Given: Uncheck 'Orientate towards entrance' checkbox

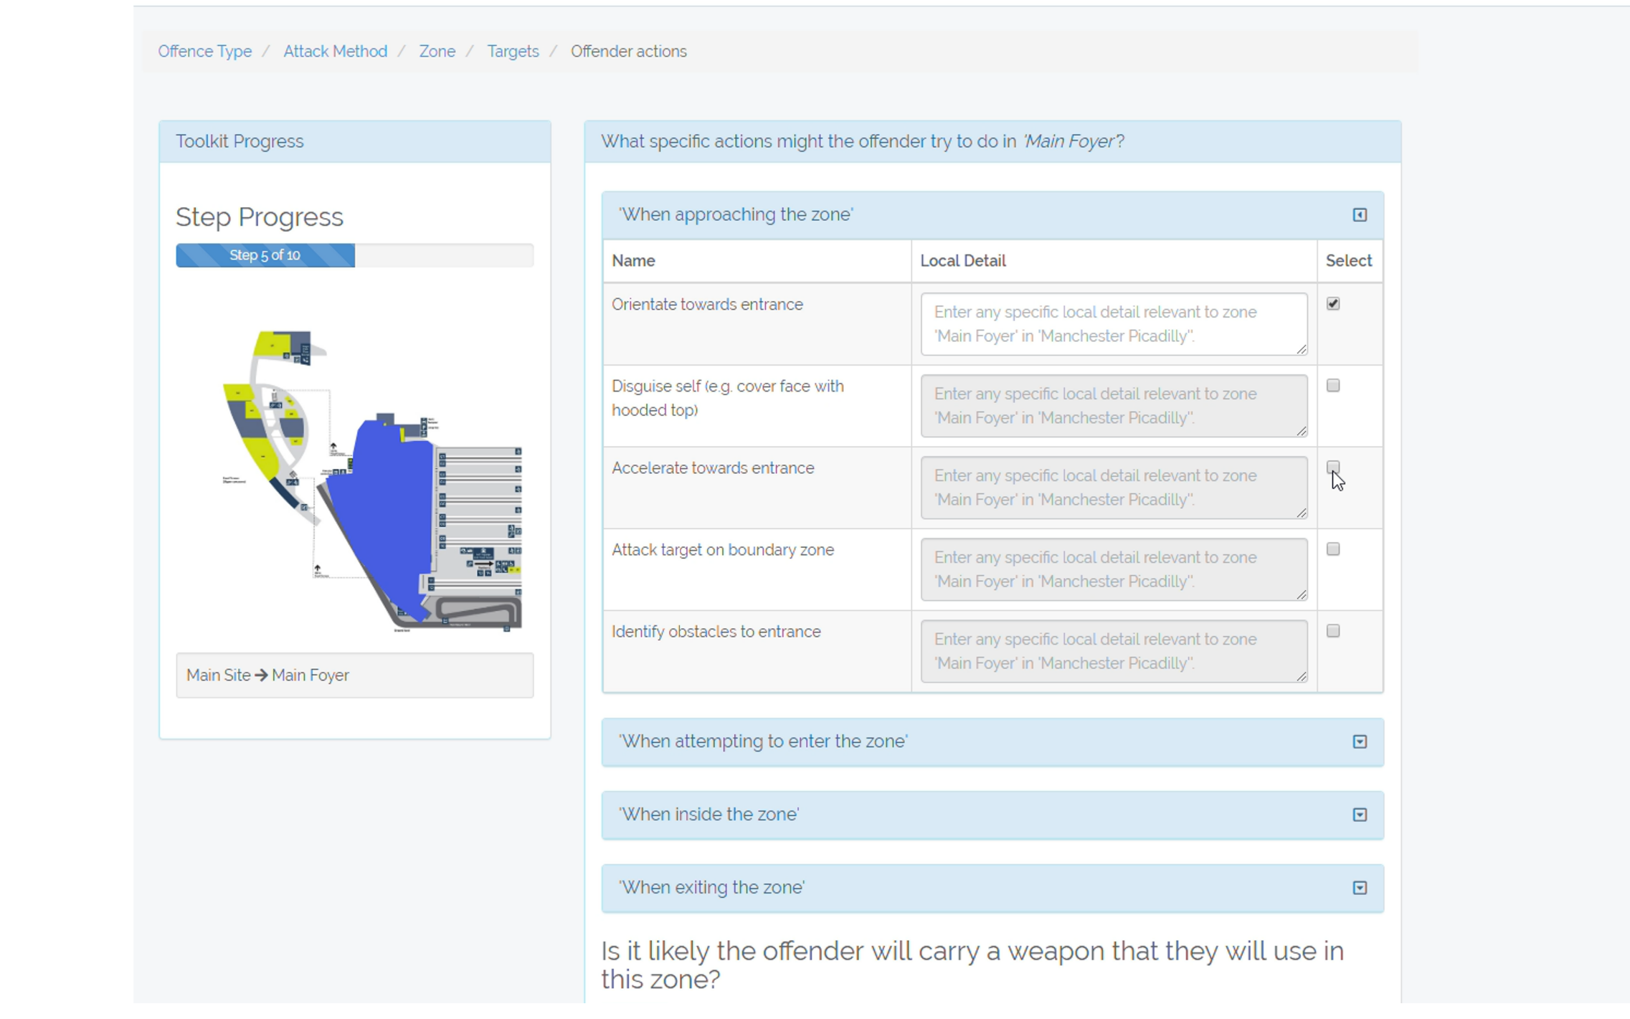Looking at the screenshot, I should click(x=1332, y=304).
